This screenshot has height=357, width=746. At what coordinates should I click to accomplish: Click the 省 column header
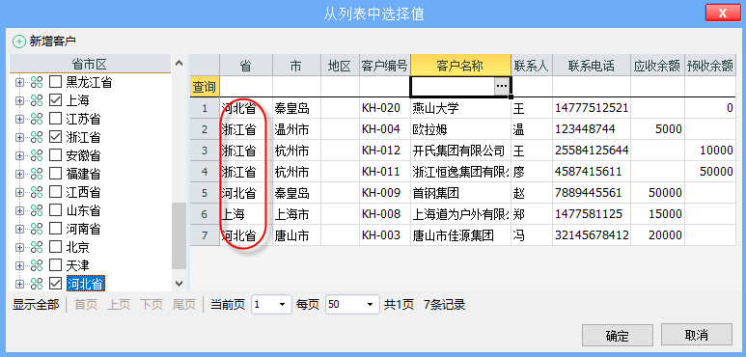coord(246,65)
